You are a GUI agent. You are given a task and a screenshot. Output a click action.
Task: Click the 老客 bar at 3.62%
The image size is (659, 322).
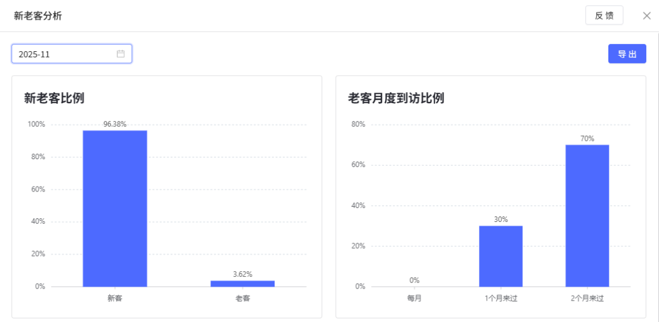point(243,284)
